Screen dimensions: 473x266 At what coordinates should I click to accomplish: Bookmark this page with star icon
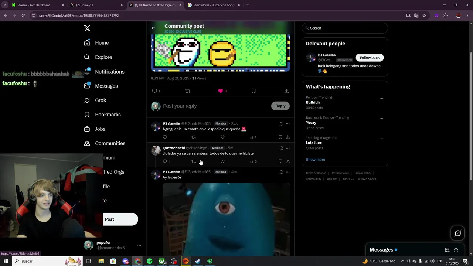[424, 16]
